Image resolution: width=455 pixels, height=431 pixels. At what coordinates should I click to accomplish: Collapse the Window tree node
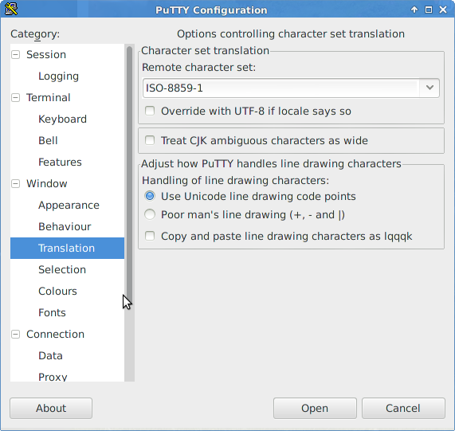pos(15,183)
